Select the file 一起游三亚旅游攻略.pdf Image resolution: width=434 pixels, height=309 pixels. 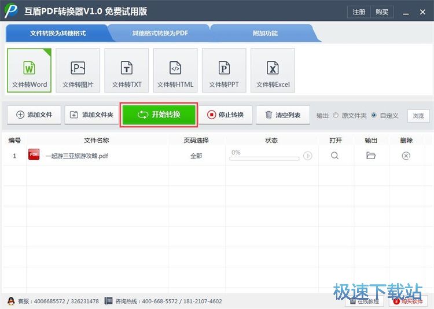point(76,156)
